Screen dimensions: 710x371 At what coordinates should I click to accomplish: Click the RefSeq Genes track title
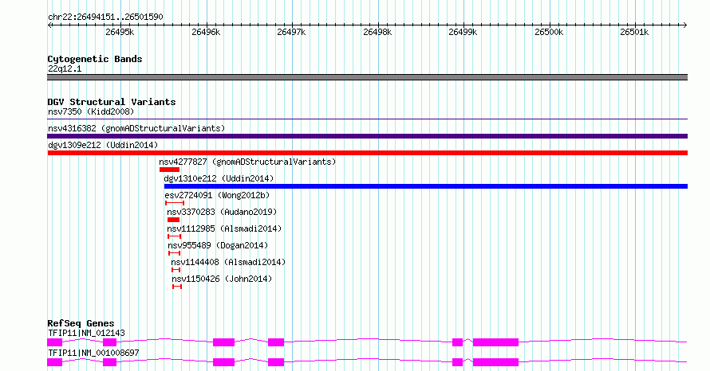point(81,323)
